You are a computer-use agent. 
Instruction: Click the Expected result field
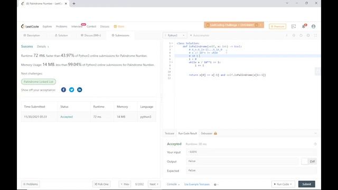click(x=251, y=170)
